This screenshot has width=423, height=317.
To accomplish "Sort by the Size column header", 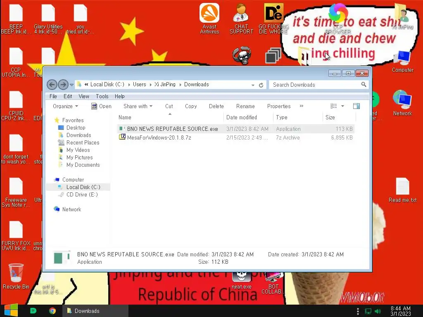I will [x=339, y=117].
